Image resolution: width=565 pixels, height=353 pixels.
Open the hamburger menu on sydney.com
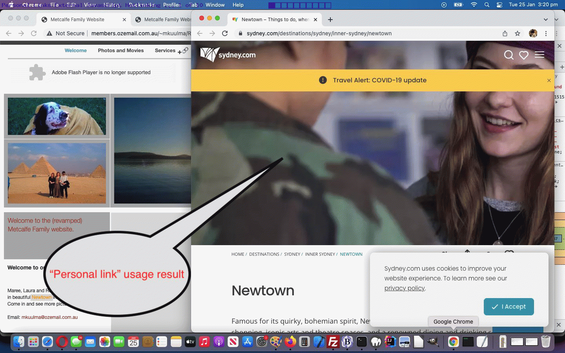(x=539, y=55)
